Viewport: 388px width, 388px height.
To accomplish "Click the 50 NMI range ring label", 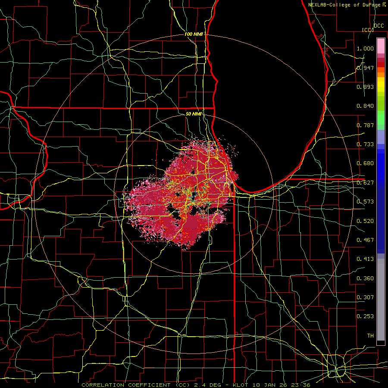I will tap(194, 114).
